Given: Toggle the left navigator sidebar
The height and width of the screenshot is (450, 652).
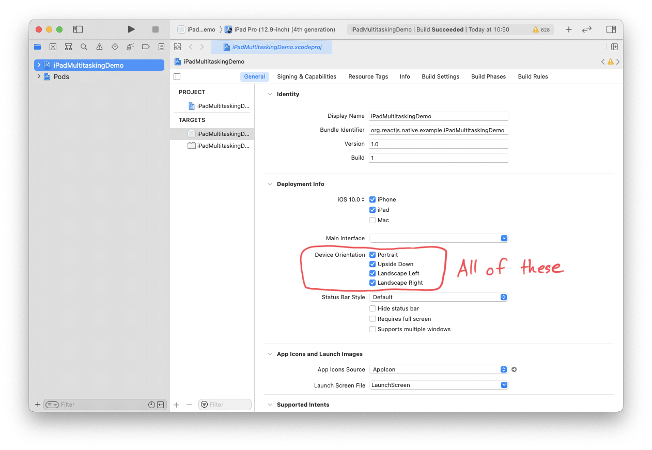Looking at the screenshot, I should point(78,29).
